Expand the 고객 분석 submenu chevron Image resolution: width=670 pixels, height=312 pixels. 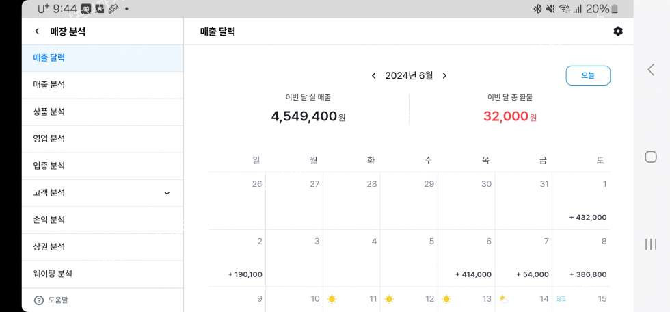click(167, 193)
